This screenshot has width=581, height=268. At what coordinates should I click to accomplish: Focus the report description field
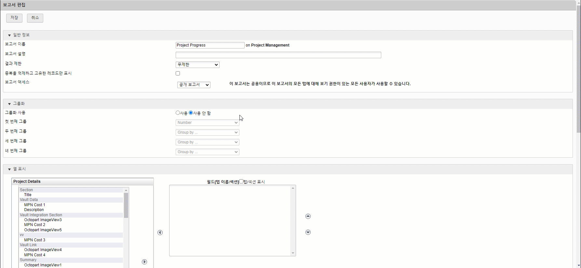[278, 55]
